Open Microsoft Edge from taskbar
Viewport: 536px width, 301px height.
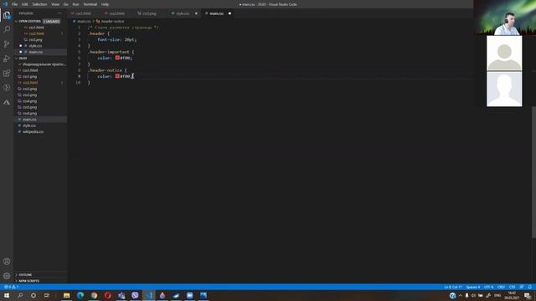[80, 295]
